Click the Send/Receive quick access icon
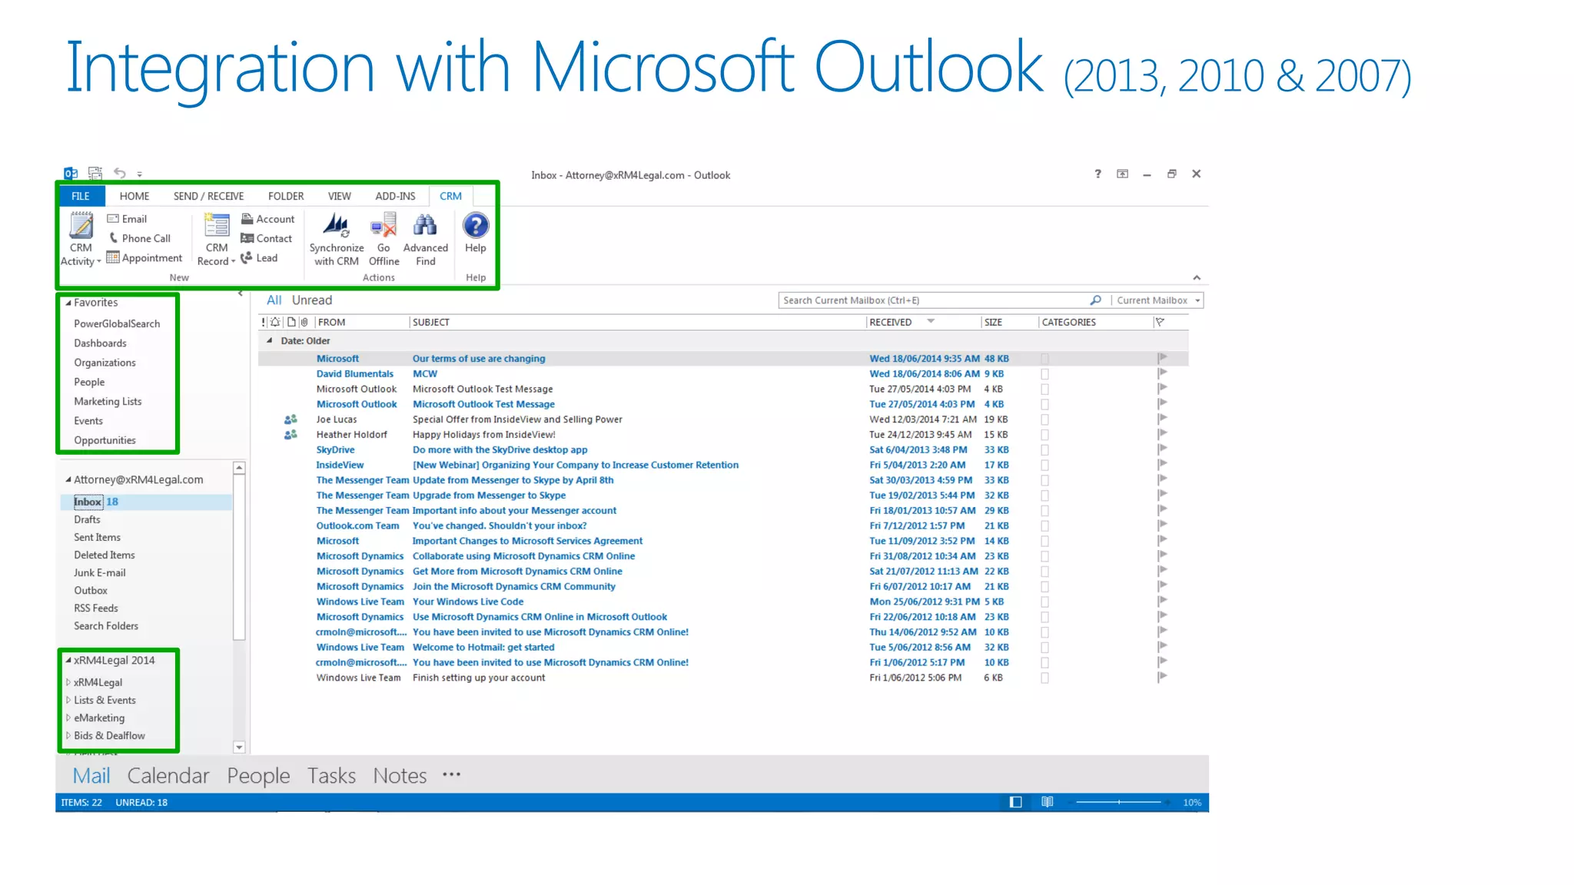1574x885 pixels. (95, 174)
